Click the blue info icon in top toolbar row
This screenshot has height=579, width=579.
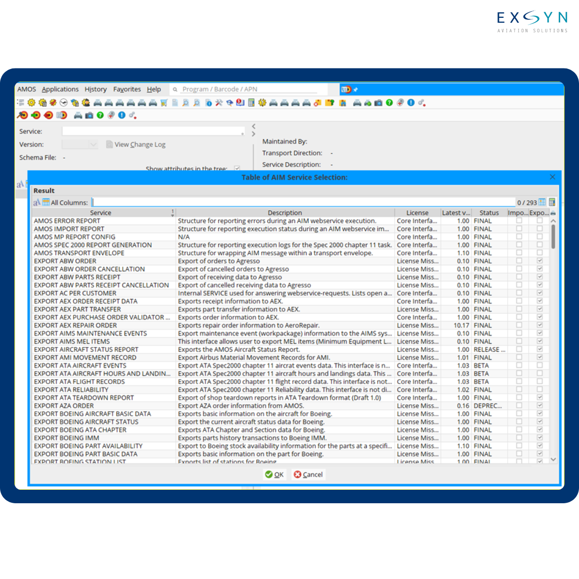coord(411,103)
